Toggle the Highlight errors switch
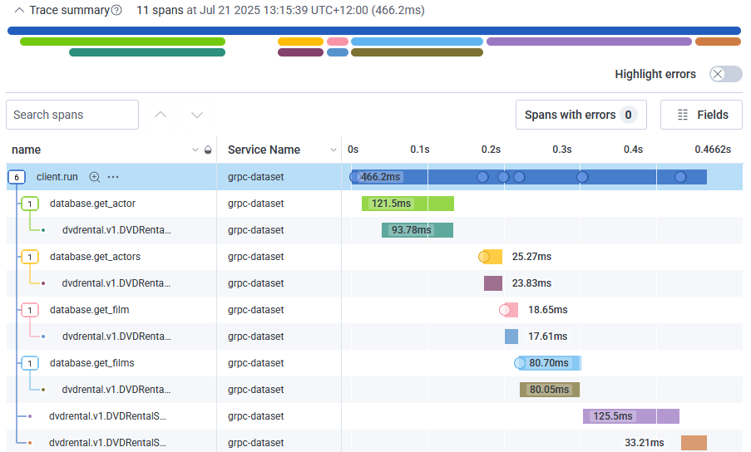The width and height of the screenshot is (751, 452). tap(725, 74)
